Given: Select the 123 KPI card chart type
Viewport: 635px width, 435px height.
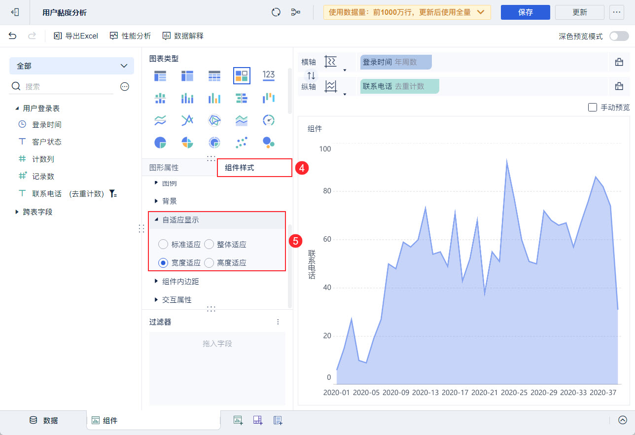Looking at the screenshot, I should [x=269, y=75].
